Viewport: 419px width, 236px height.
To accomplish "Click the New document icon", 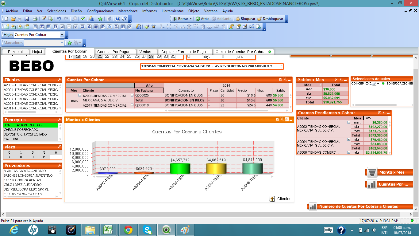I will pos(6,19).
